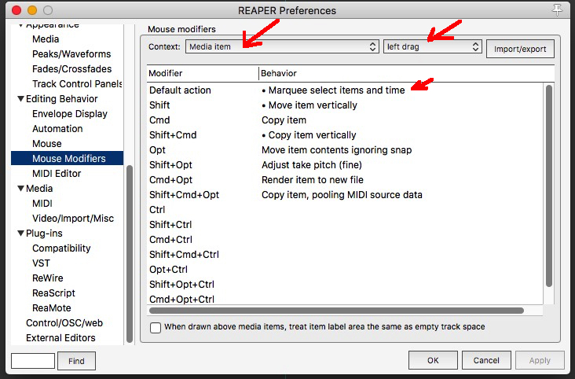Select the Cmd+Ctrl modifier row
This screenshot has width=575, height=379.
point(345,240)
